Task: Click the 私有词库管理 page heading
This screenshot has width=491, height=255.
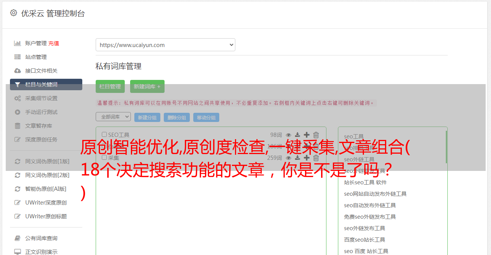Action: click(119, 66)
